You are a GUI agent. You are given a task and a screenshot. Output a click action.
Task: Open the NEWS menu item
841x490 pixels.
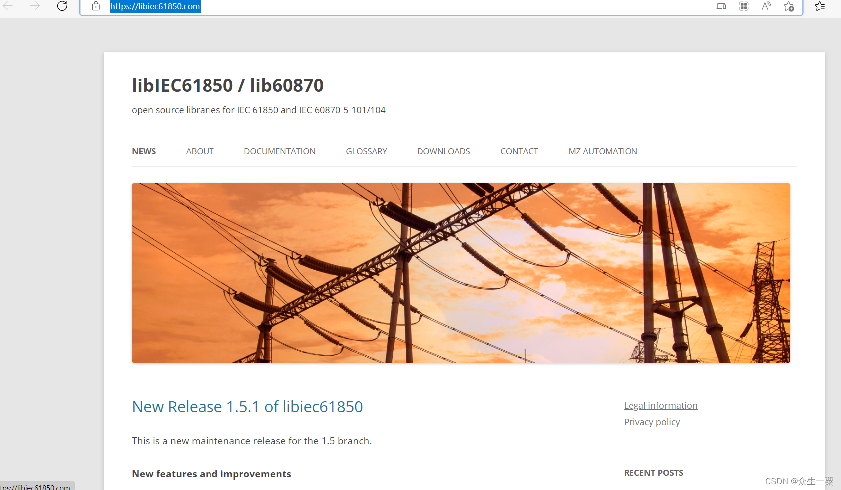(144, 151)
